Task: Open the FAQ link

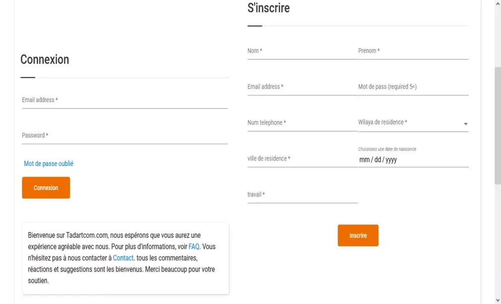Action: (x=193, y=247)
